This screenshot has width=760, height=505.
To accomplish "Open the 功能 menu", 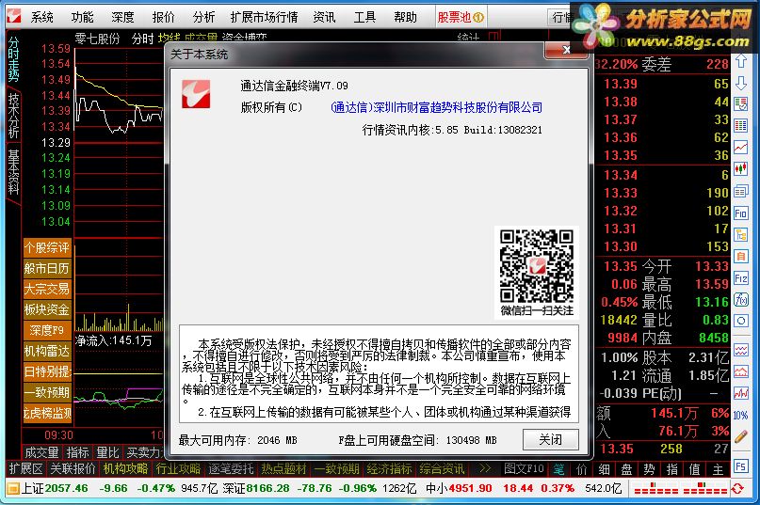I will point(82,18).
